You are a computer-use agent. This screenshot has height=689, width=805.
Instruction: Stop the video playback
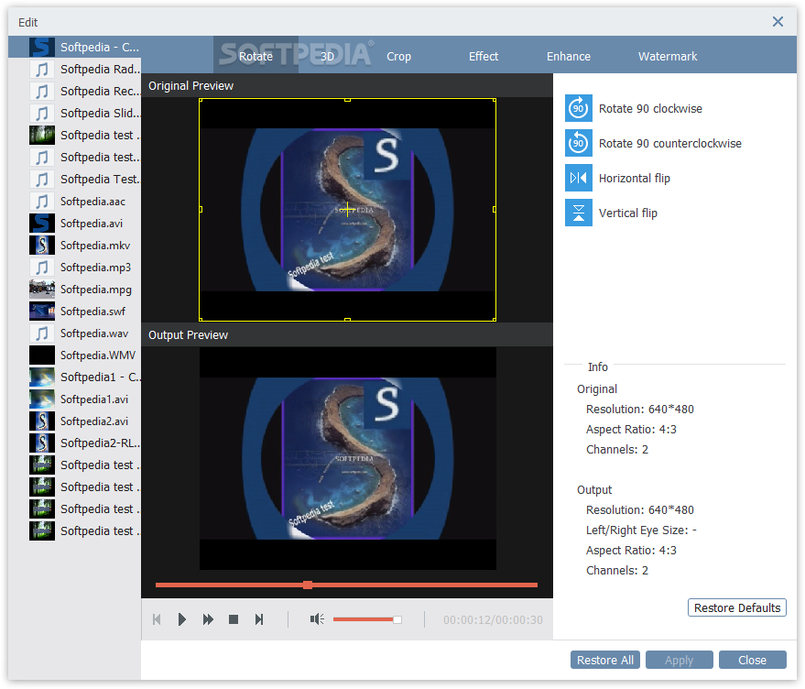tap(234, 619)
